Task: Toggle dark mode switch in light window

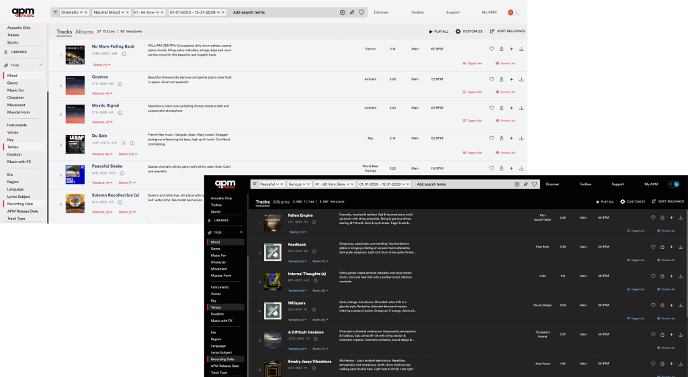Action: [x=513, y=12]
